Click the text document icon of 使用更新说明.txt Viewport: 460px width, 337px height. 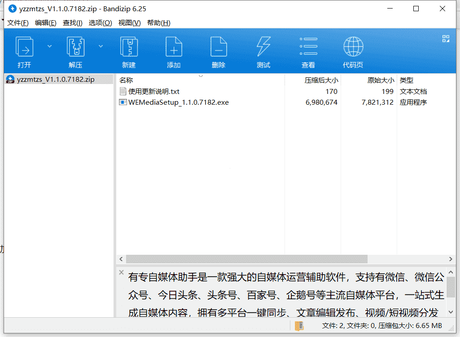coord(123,91)
